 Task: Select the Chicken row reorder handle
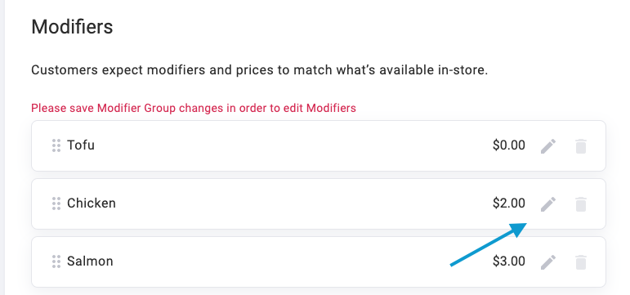(x=56, y=203)
